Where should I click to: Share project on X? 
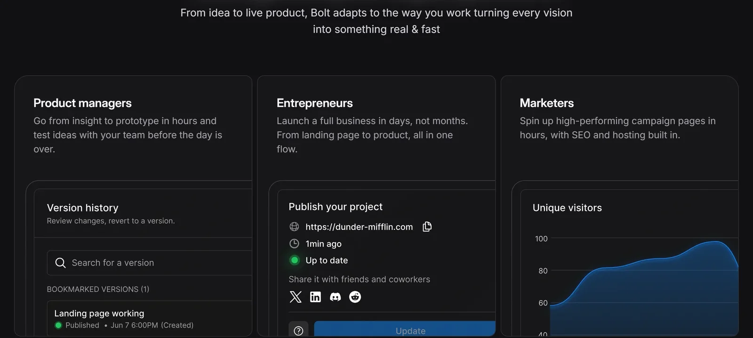click(x=296, y=297)
